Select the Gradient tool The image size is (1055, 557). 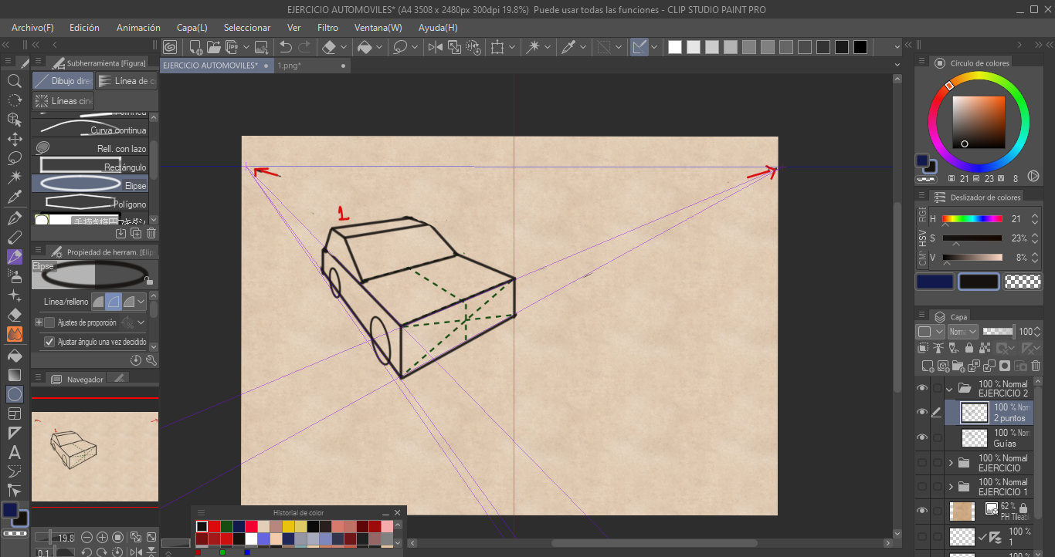point(14,375)
